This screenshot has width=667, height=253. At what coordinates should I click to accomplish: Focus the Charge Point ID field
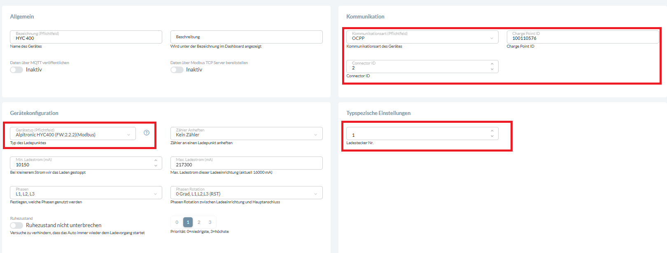(583, 37)
